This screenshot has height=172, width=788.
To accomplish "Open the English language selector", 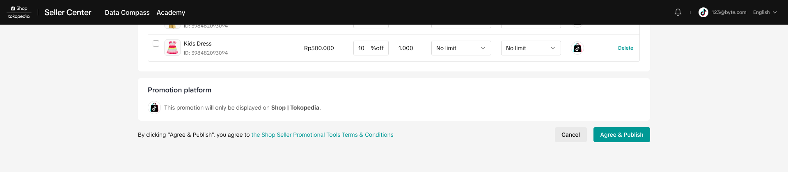I will click(765, 12).
